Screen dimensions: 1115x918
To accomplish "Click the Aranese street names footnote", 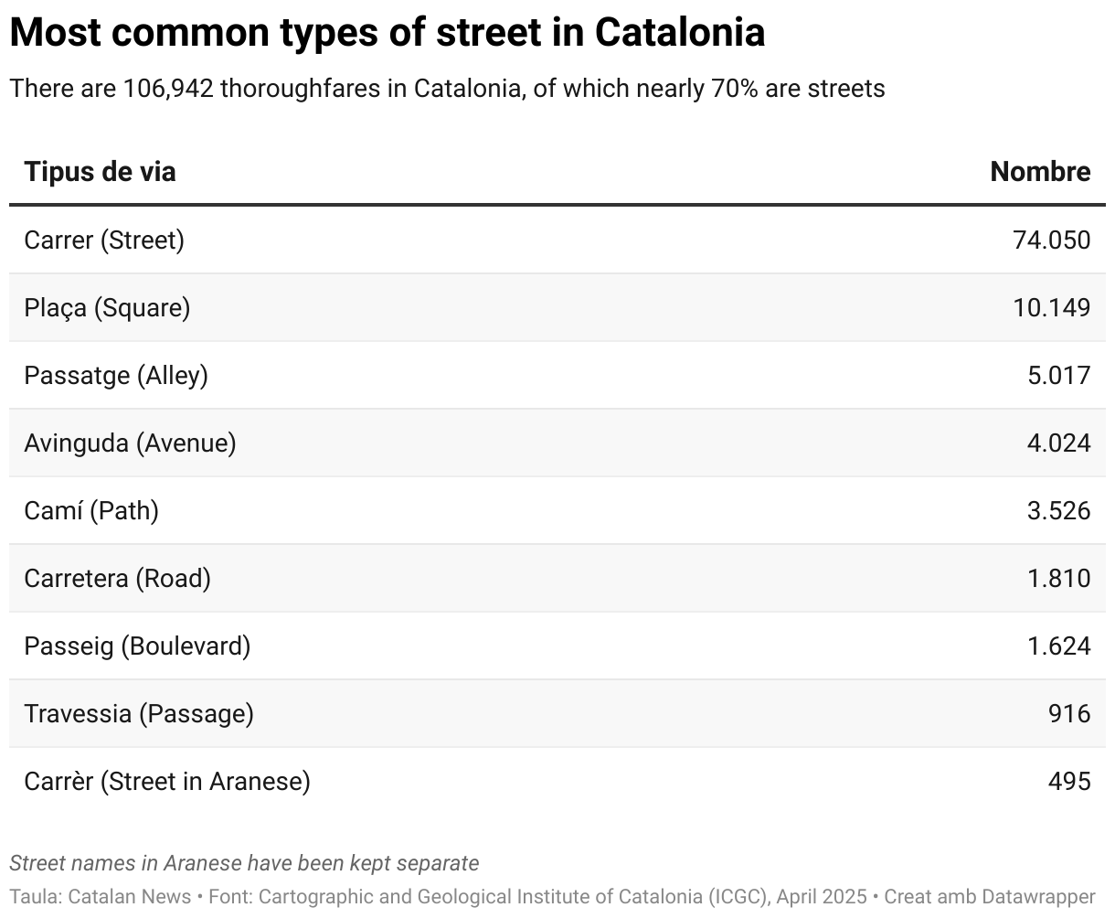I will click(x=244, y=863).
